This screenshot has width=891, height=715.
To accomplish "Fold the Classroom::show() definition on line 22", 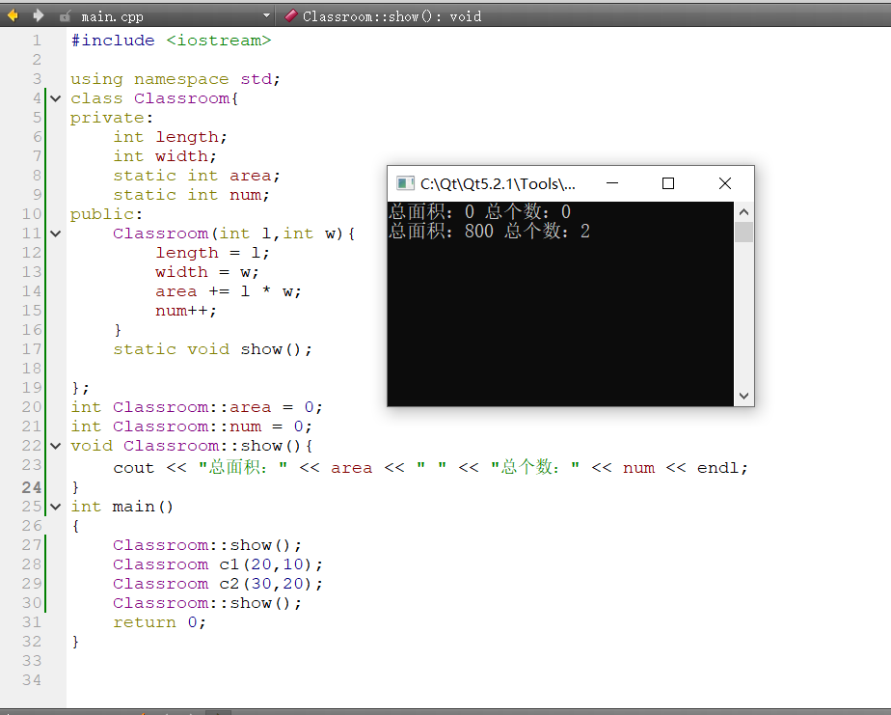I will (56, 446).
